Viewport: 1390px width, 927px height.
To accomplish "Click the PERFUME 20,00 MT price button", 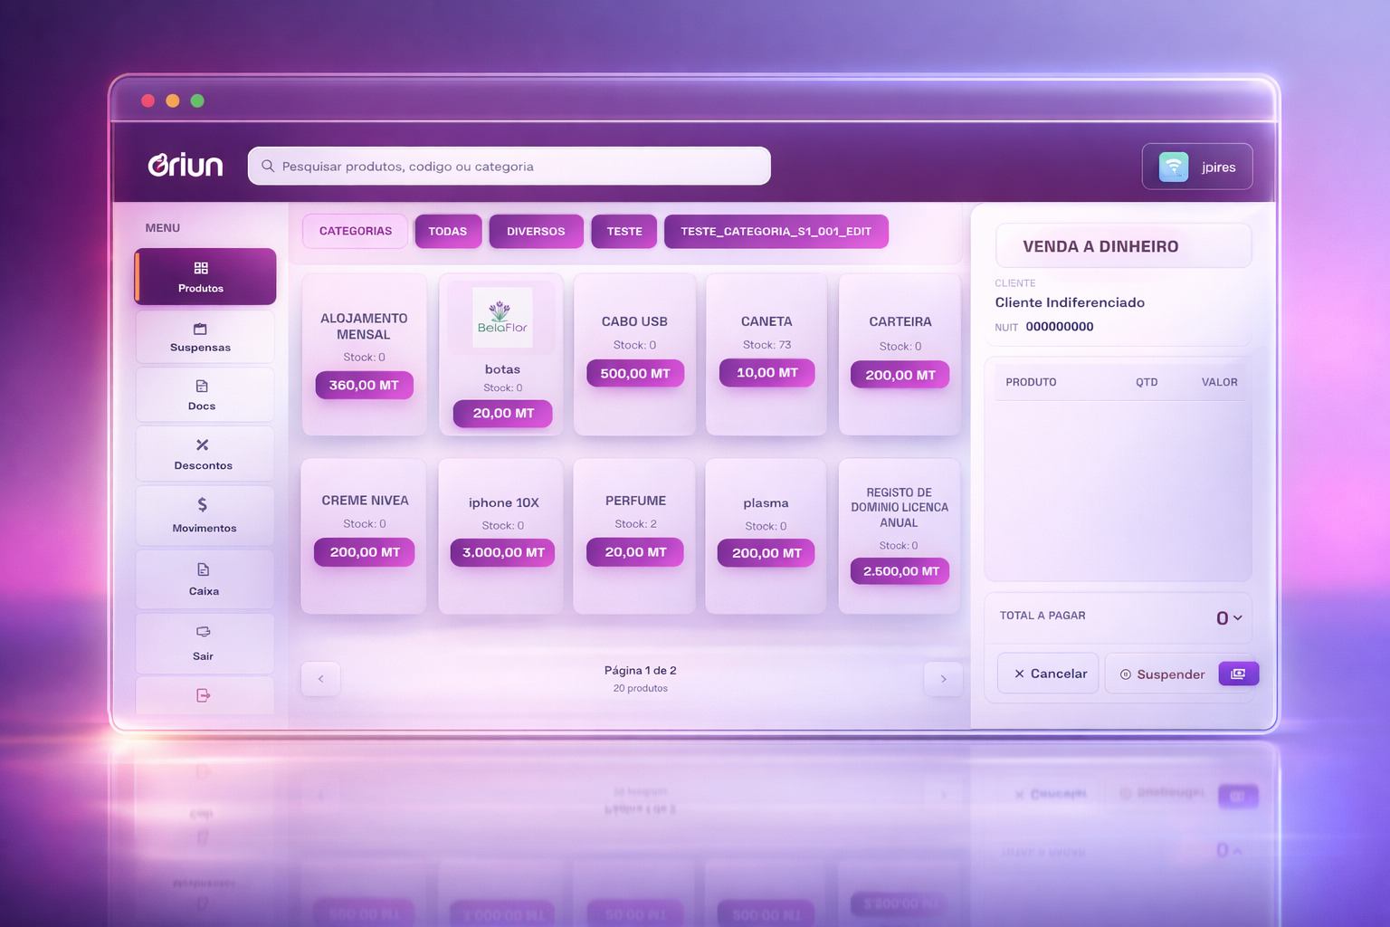I will [x=635, y=552].
